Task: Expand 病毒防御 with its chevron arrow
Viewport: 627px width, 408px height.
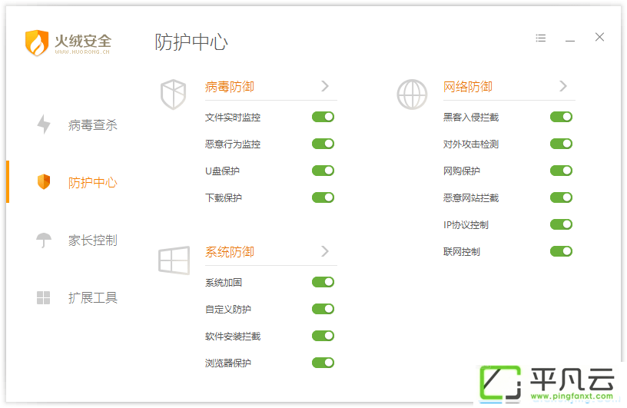Action: [325, 86]
